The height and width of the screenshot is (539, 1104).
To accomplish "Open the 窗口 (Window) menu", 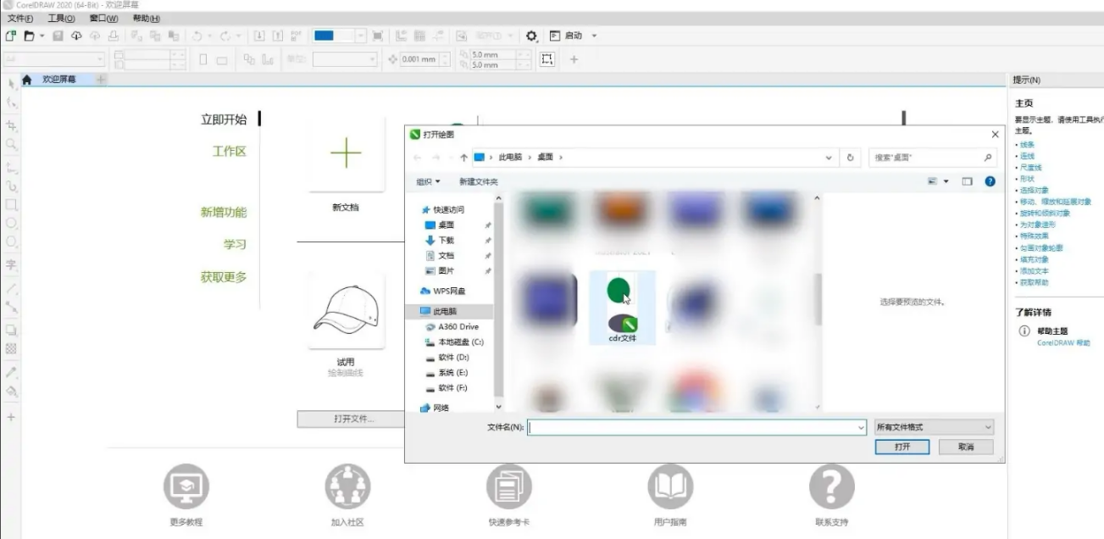I will (103, 18).
